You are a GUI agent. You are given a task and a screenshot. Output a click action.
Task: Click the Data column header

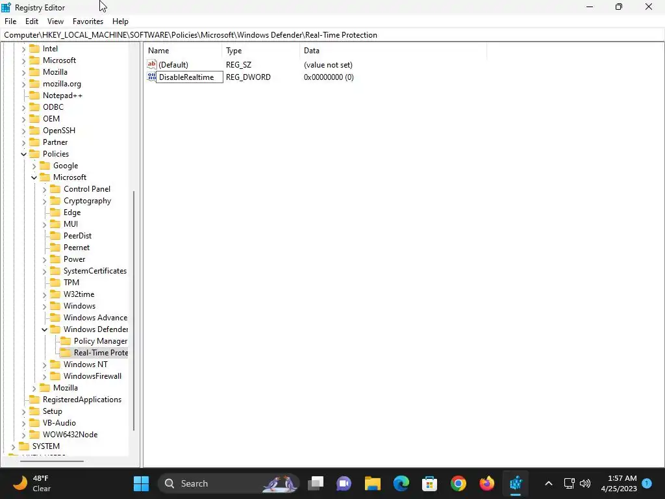coord(393,51)
